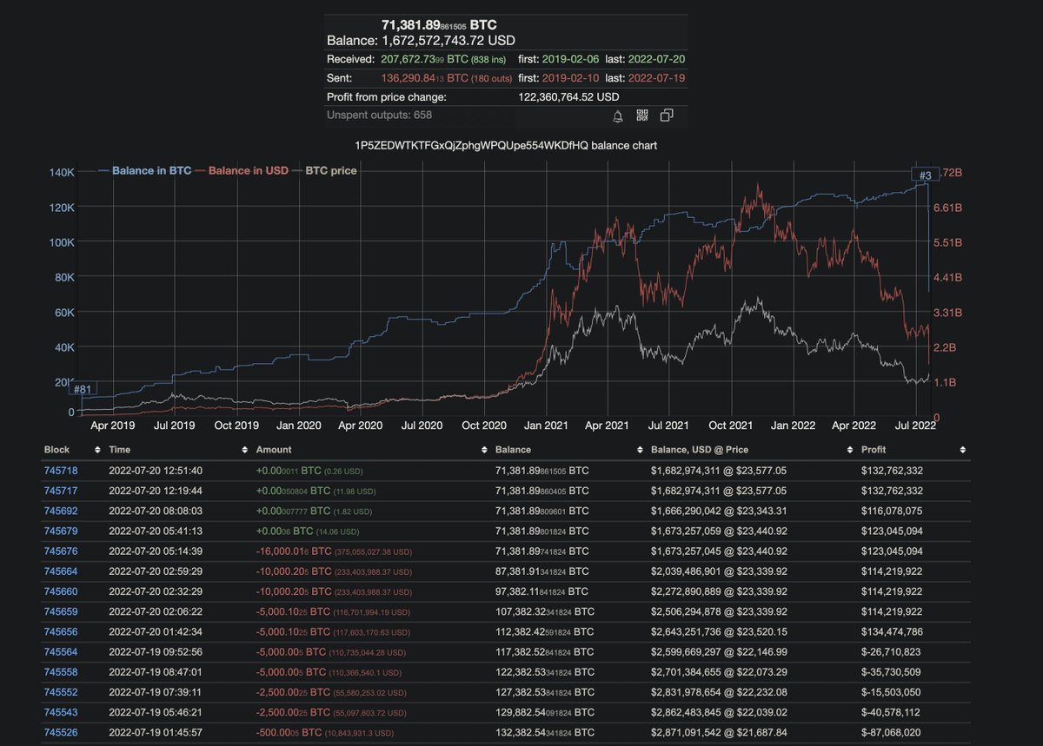Click the received amount 207,672.7399 BTC
Image resolution: width=1043 pixels, height=746 pixels.
pyautogui.click(x=426, y=59)
